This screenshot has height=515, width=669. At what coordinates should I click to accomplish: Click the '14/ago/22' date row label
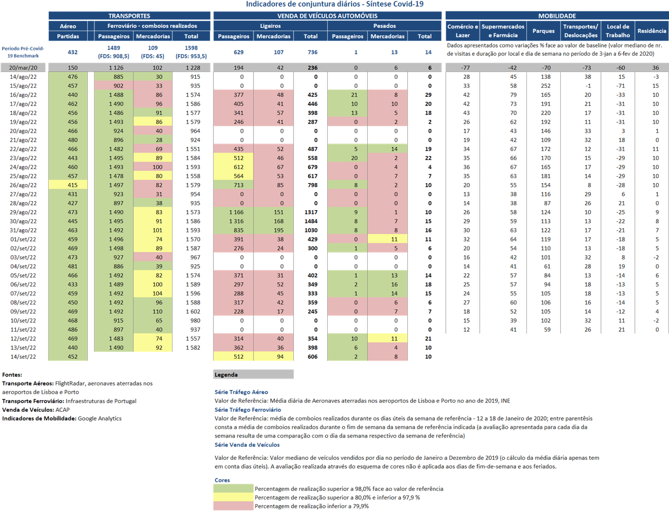(23, 76)
